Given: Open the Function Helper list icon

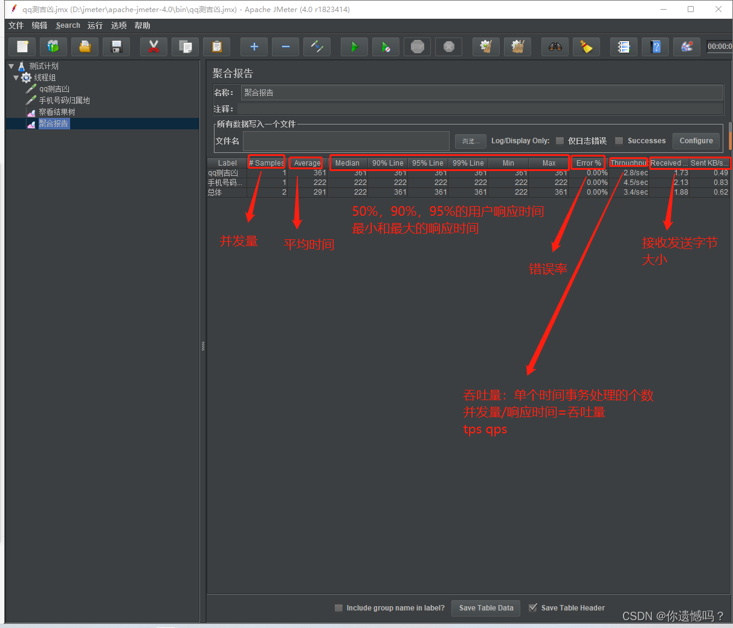Looking at the screenshot, I should tap(624, 47).
